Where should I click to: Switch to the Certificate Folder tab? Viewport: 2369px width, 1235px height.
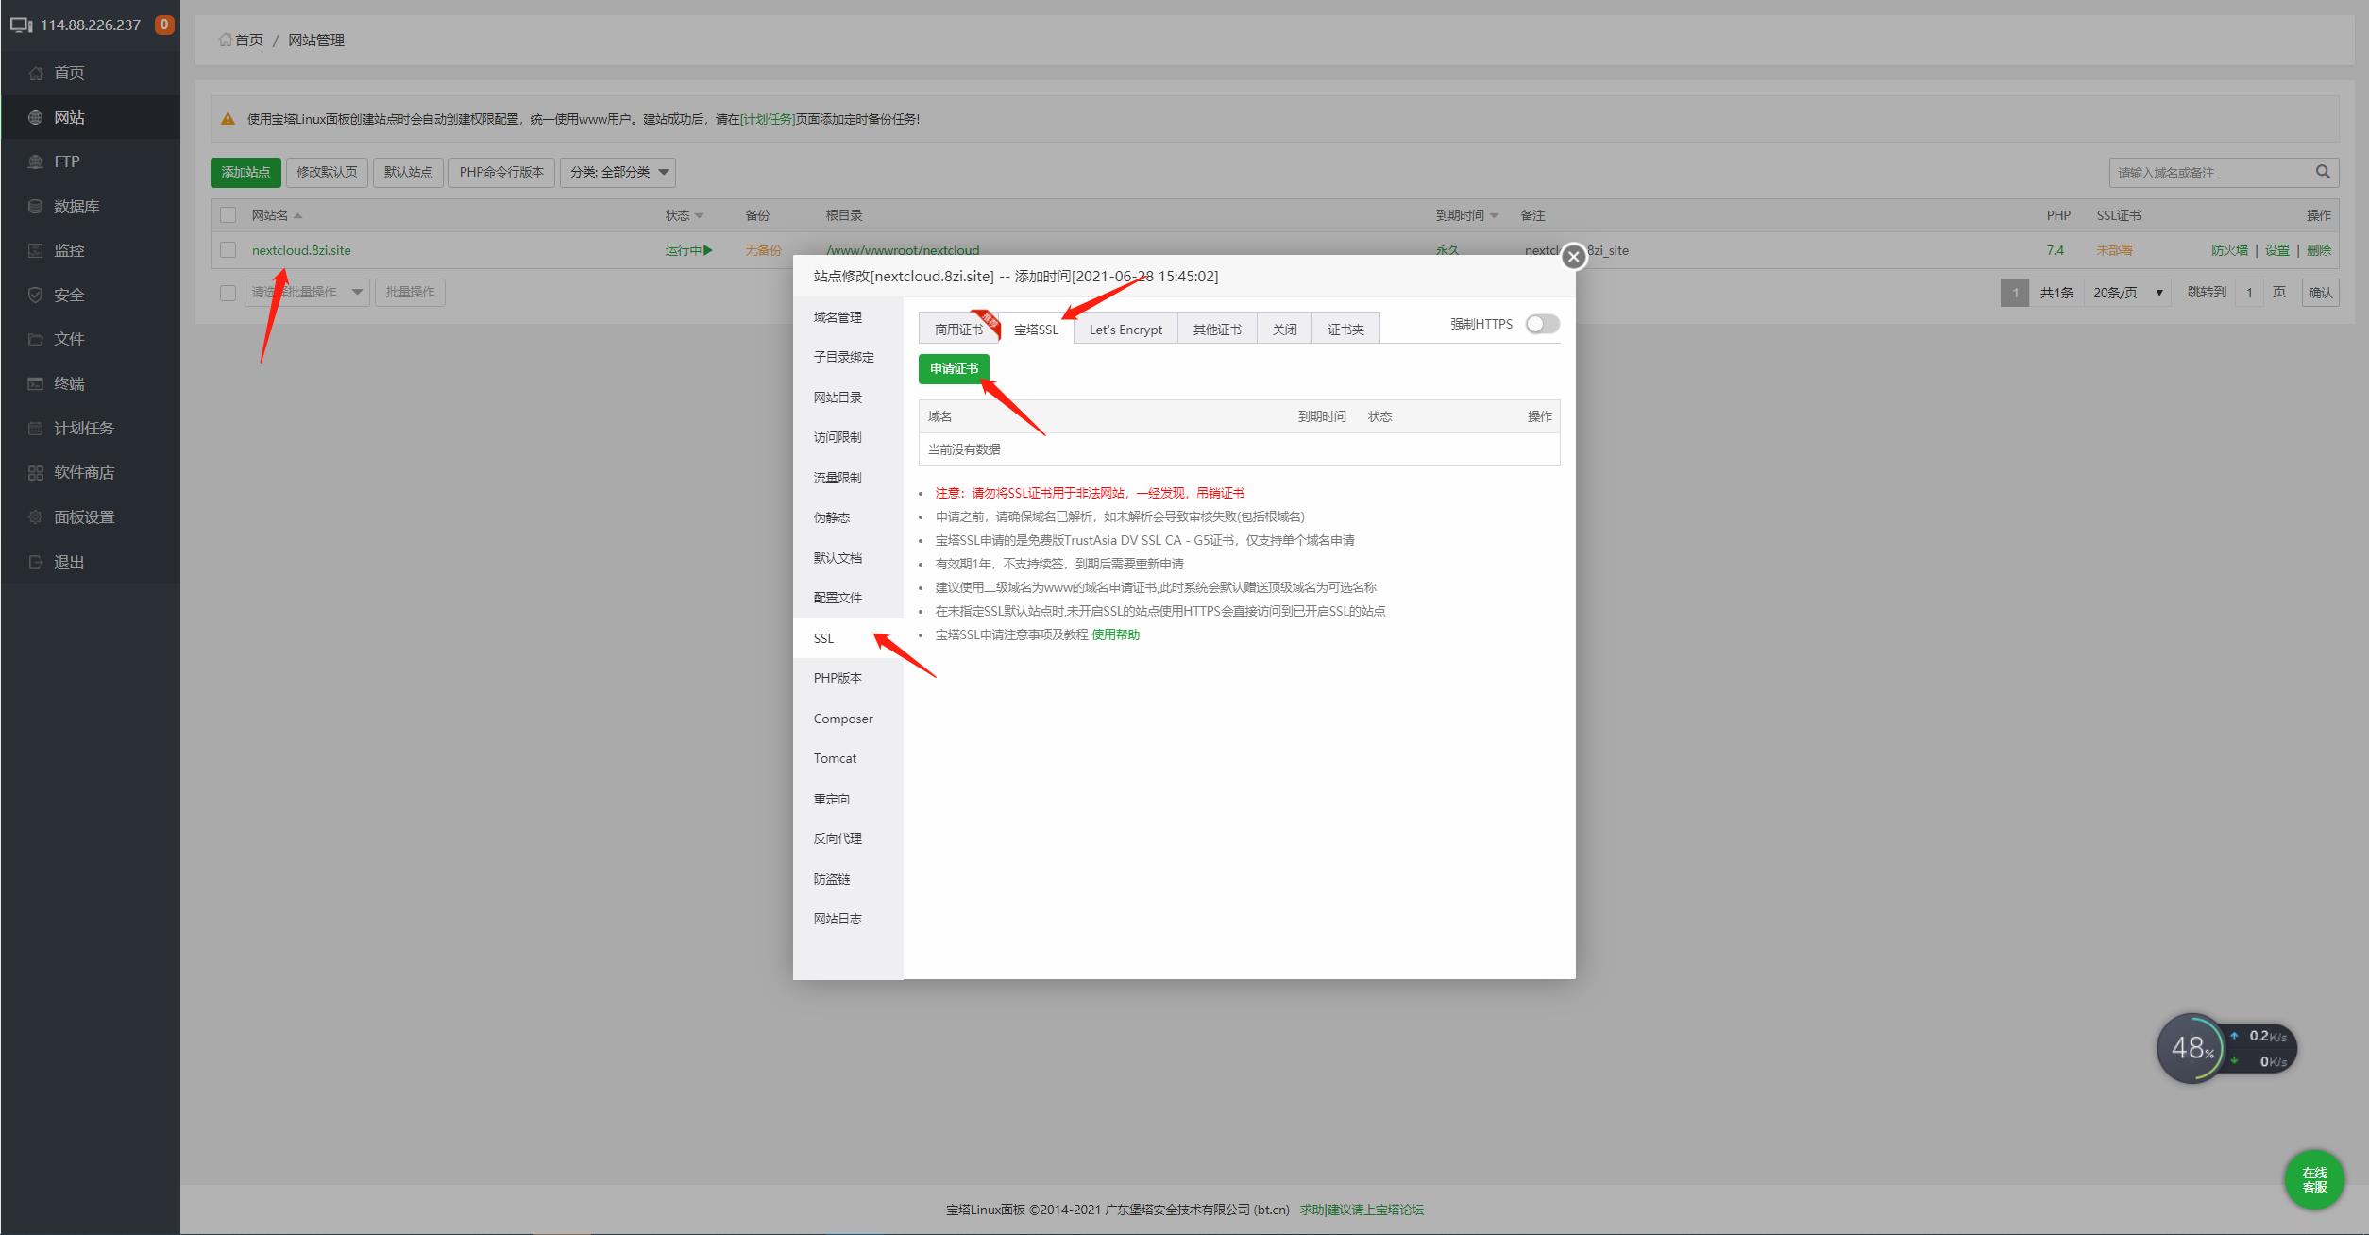[1345, 329]
